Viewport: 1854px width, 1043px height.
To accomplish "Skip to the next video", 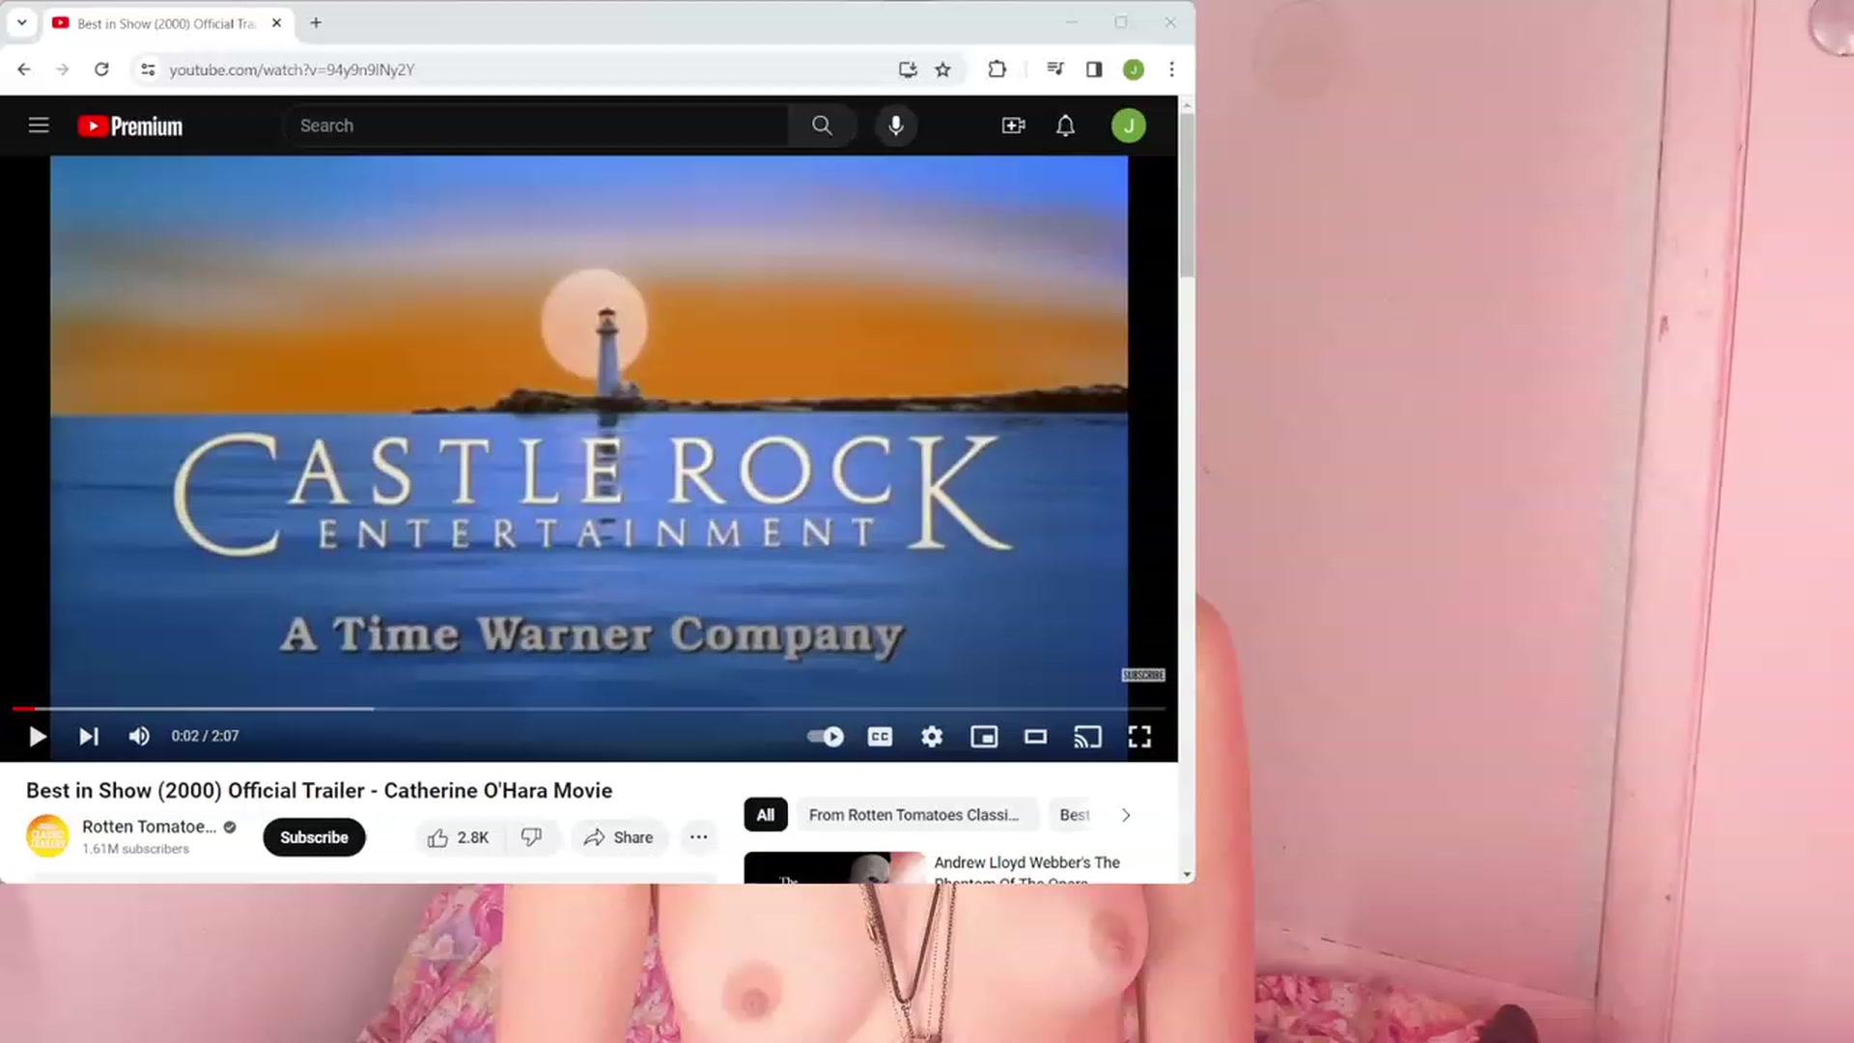I will point(88,737).
